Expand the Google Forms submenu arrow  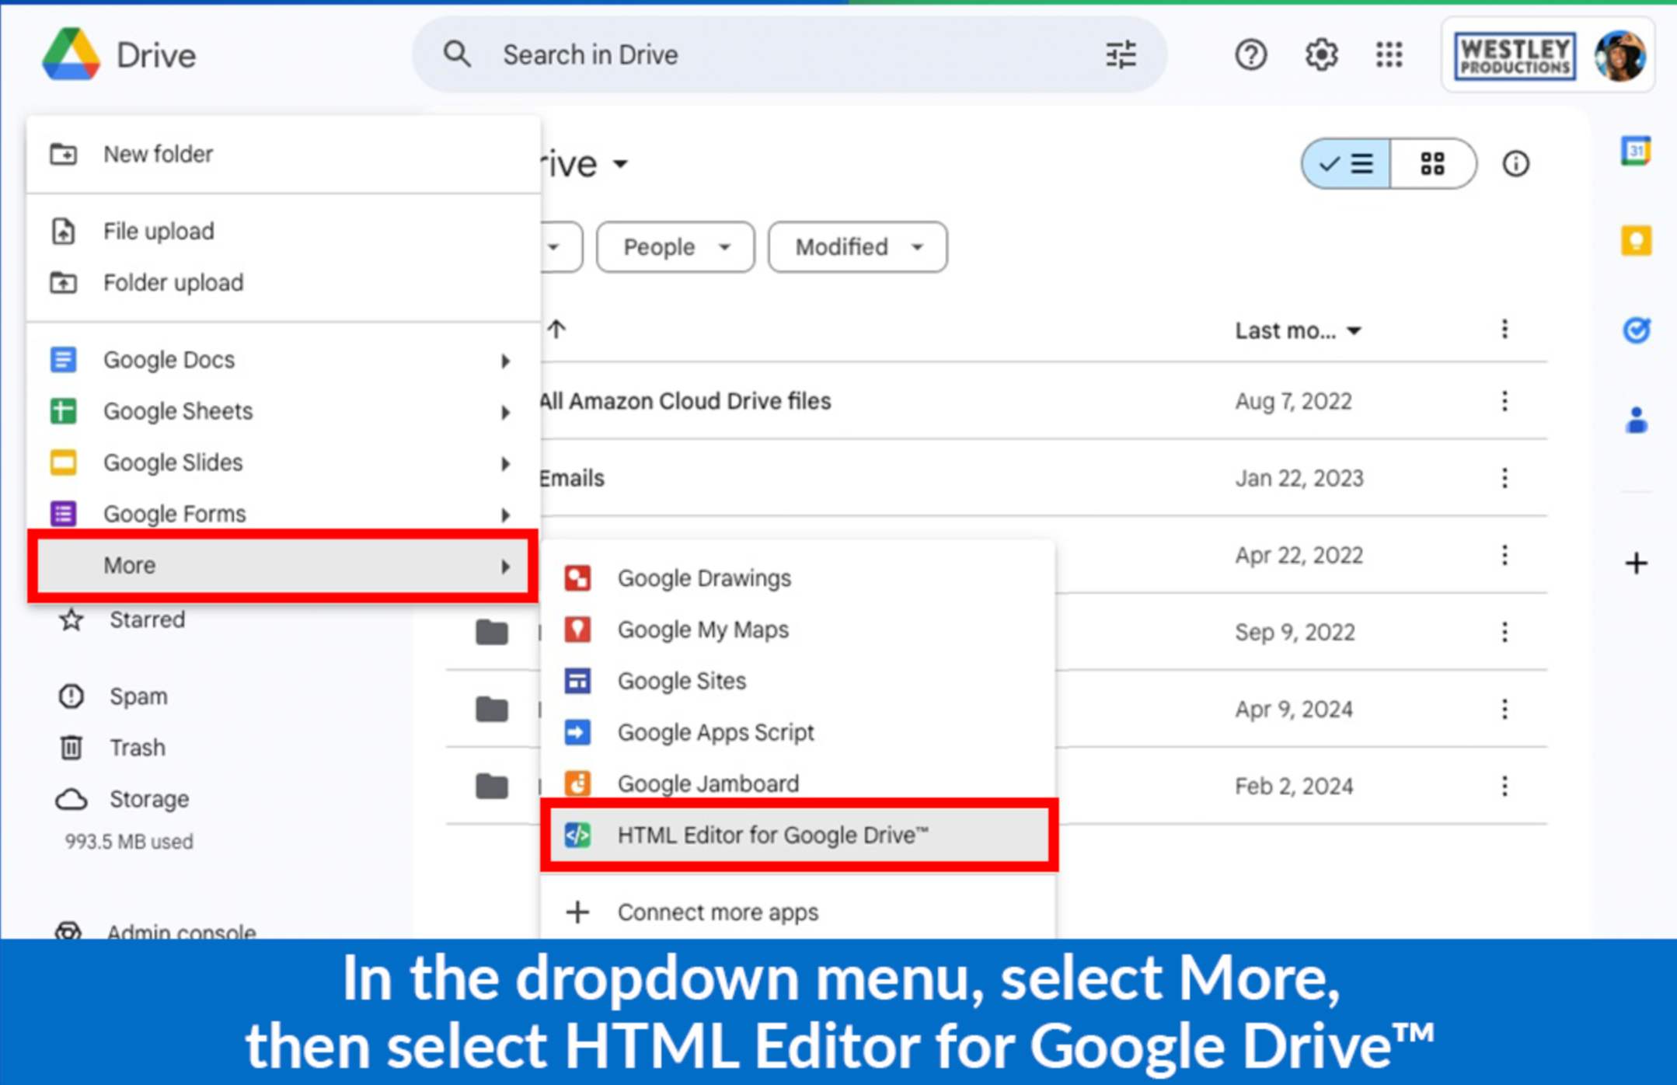pos(505,515)
